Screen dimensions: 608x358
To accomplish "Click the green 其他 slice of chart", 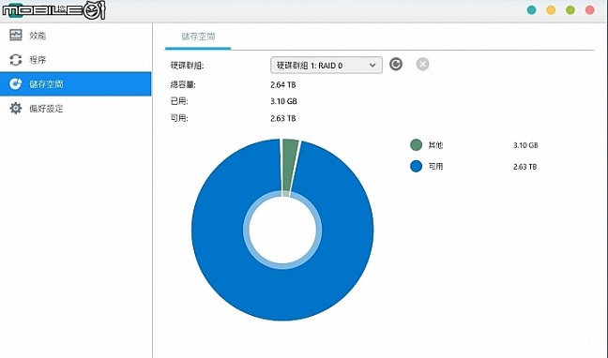I will point(289,167).
